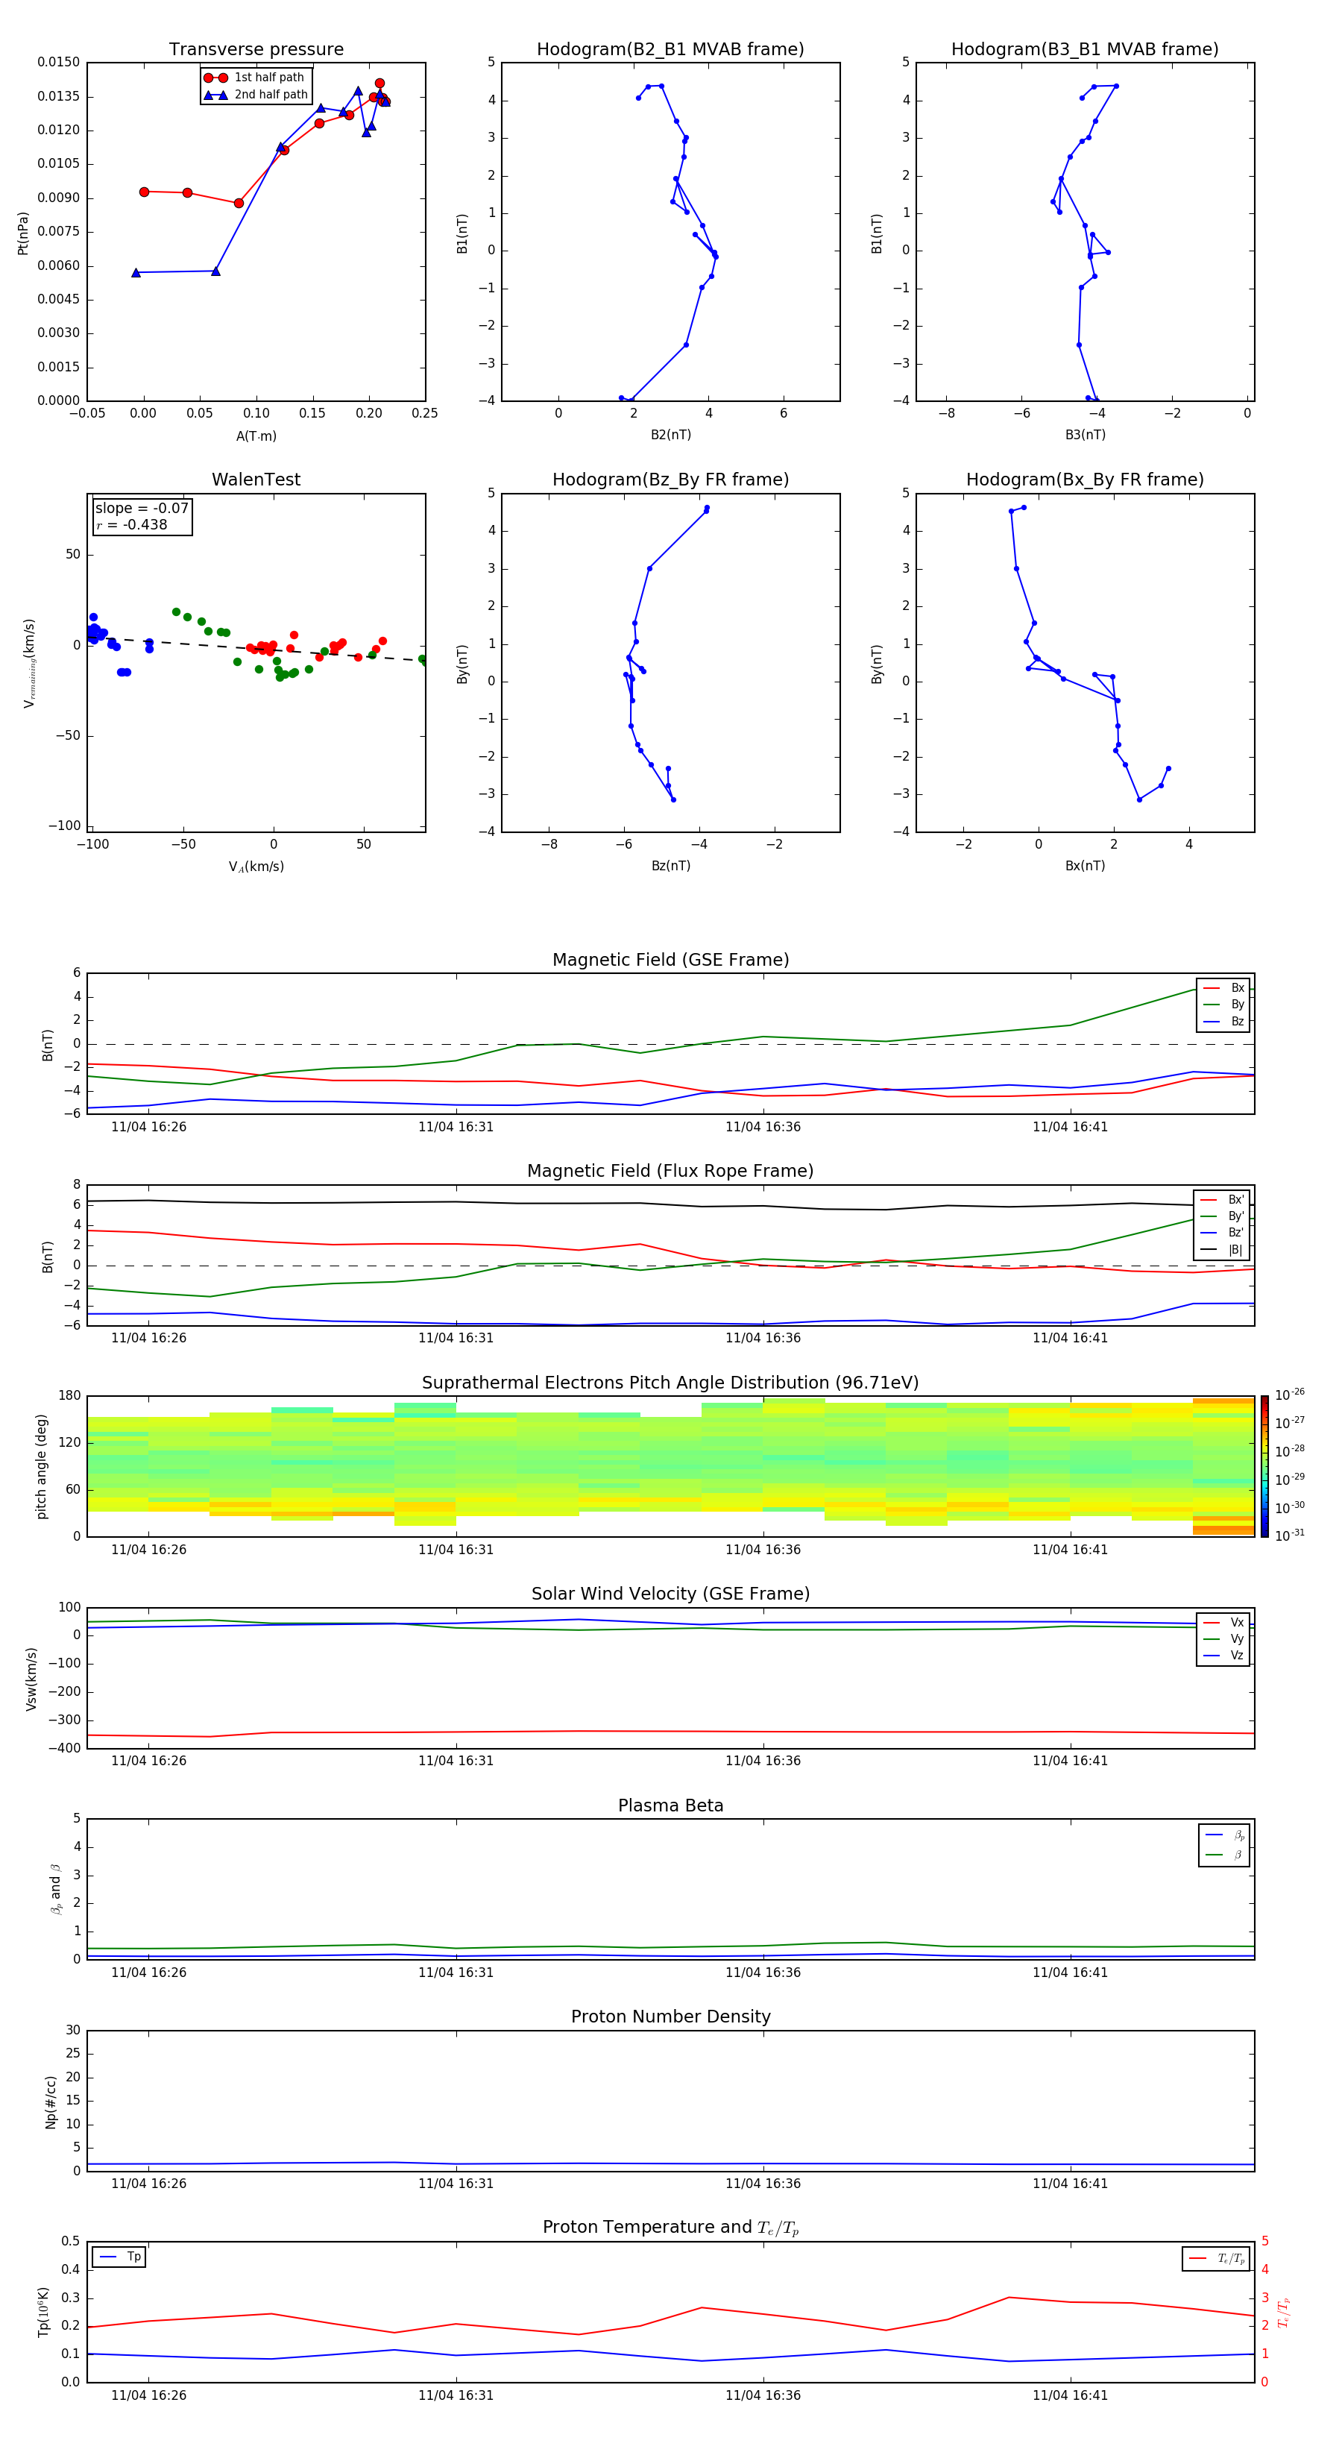Click the 'Pt(nPa)' y-axis label

23,233
